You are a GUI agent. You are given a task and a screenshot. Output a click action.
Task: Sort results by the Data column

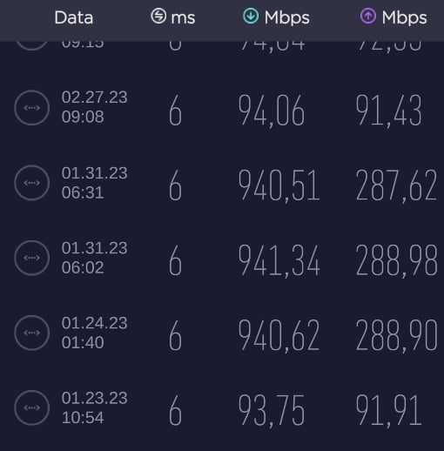[x=74, y=17]
